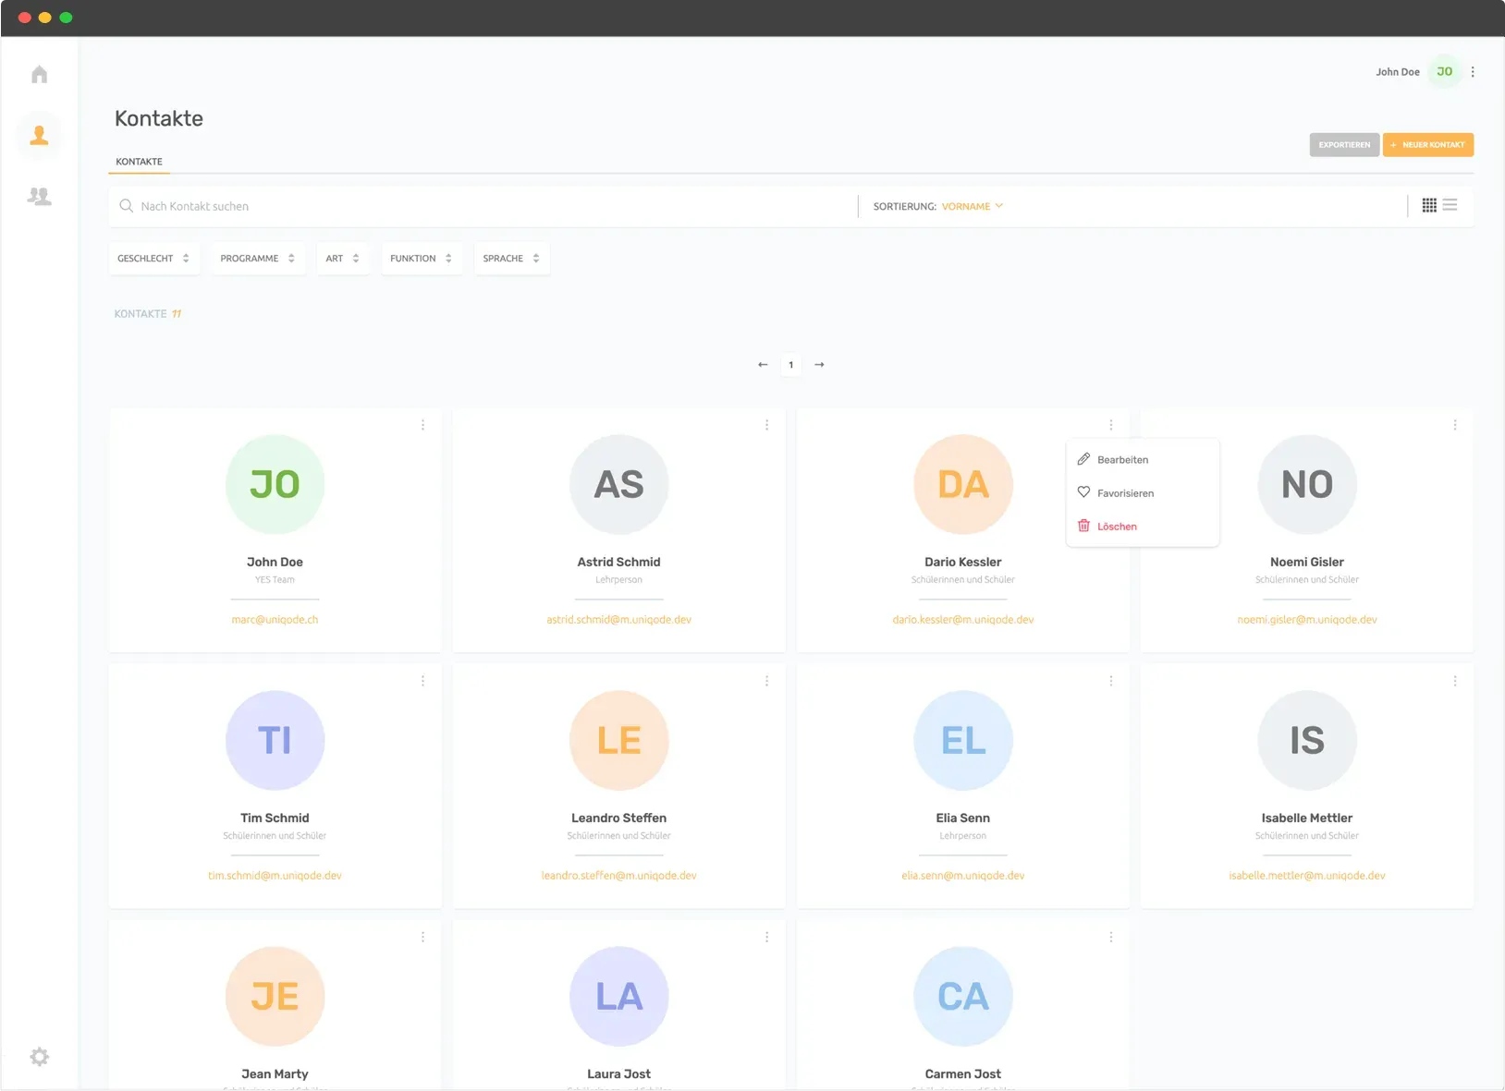Screen dimensions: 1505x1091
Task: Expand the Programme filter dropdown
Action: pyautogui.click(x=257, y=259)
